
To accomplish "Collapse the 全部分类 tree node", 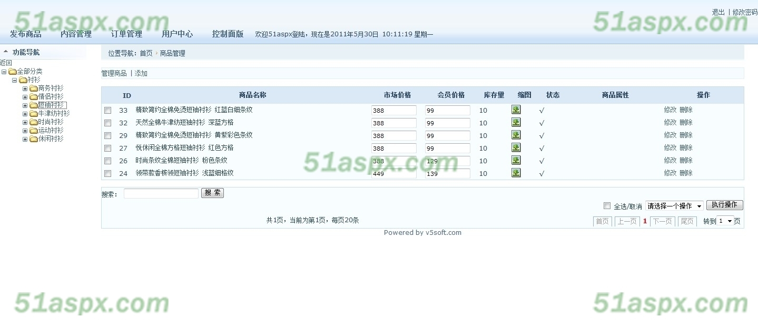I will pos(4,72).
